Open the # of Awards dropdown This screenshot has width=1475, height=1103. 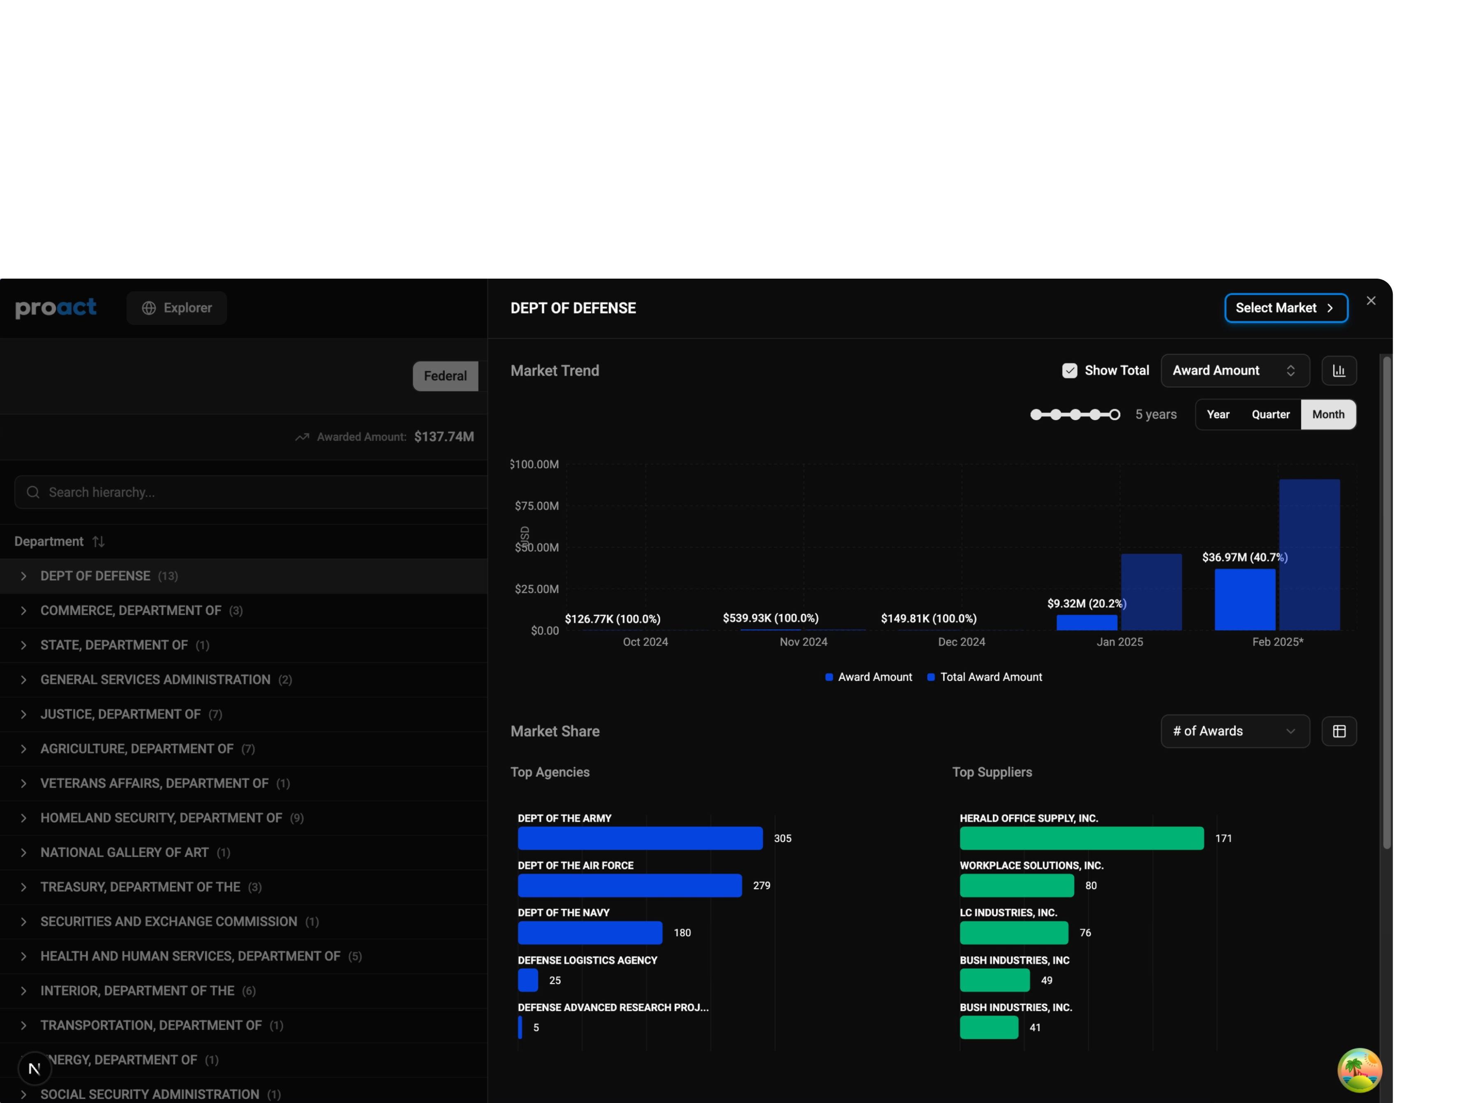[1235, 731]
